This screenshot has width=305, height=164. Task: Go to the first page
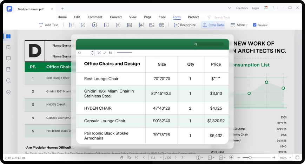coord(137,157)
